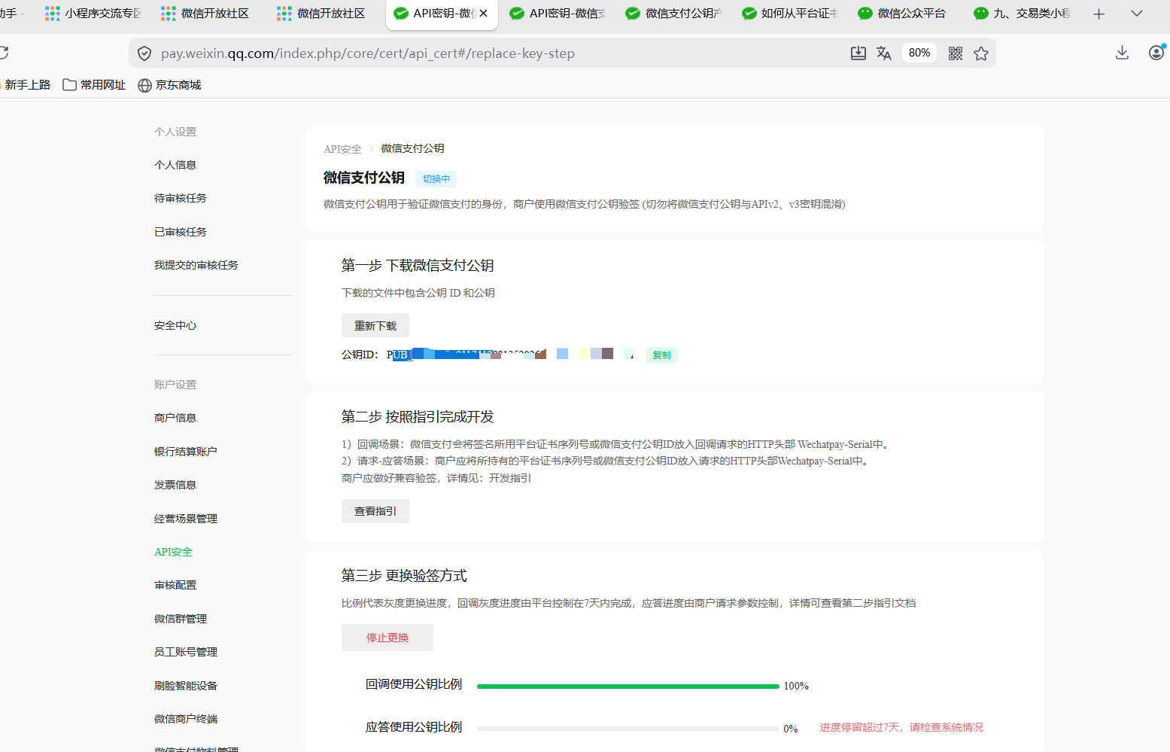Image resolution: width=1170 pixels, height=752 pixels.
Task: Switch to the 如何从平台证书 tab
Action: 790,14
